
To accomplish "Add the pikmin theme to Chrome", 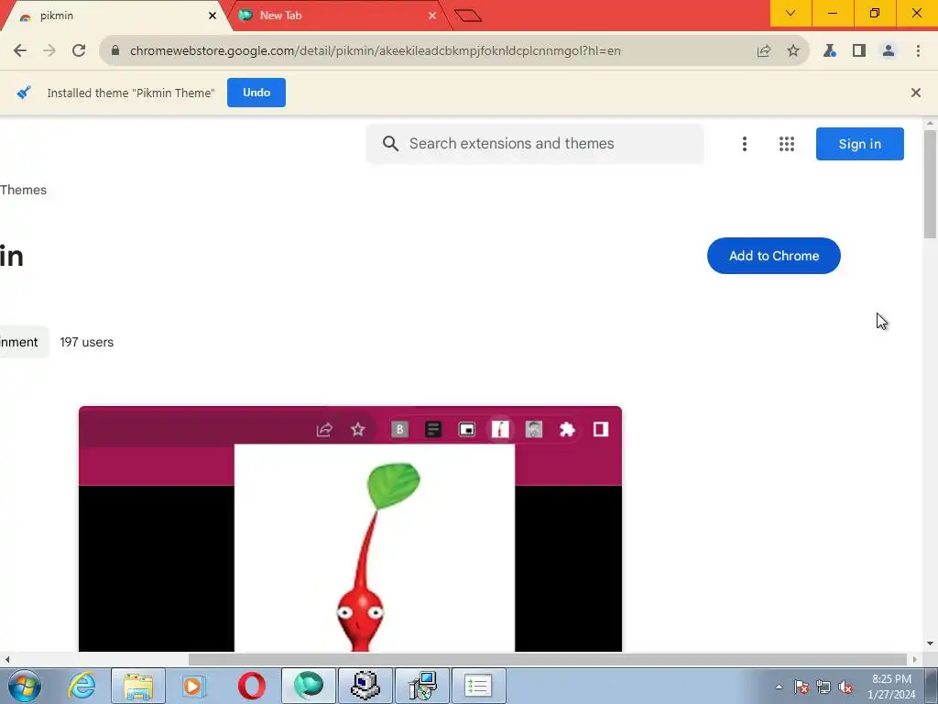I will (x=773, y=256).
